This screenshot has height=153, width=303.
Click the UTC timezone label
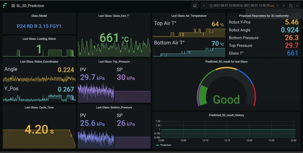tap(272, 6)
